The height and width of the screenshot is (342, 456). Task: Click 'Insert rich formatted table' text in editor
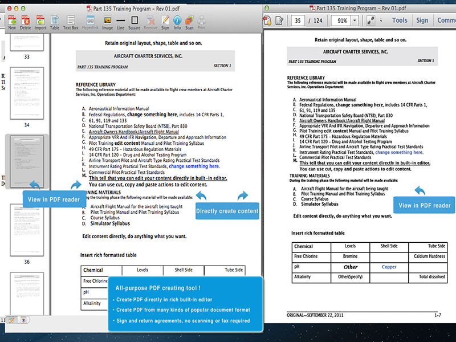[x=108, y=255]
